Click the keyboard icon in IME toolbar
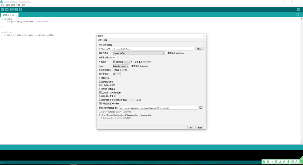The height and width of the screenshot is (165, 303). pos(292,161)
